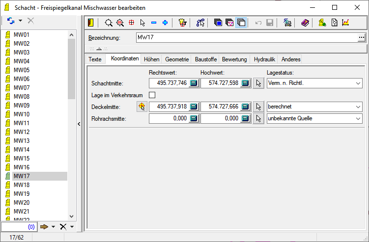Click ellipsis button beside Bezeichnung field
The width and height of the screenshot is (369, 242).
362,38
